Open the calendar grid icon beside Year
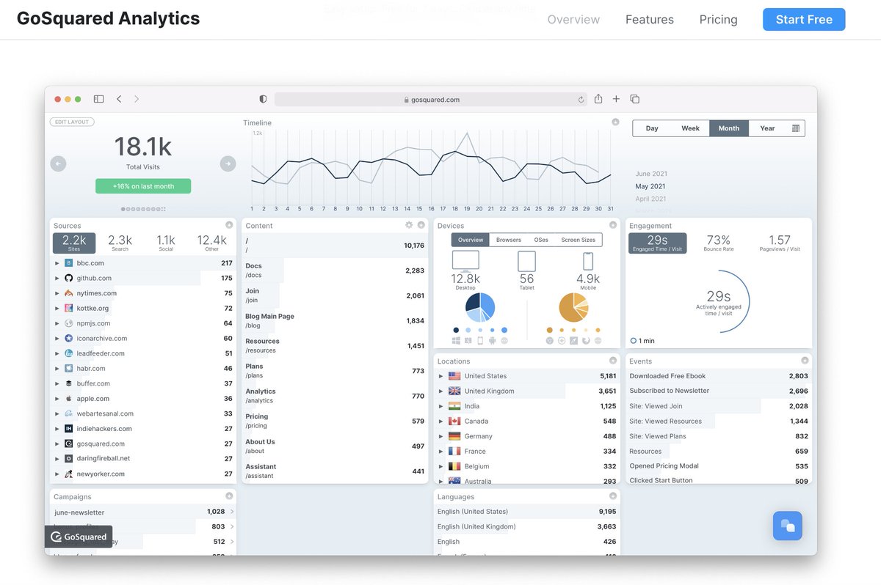The height and width of the screenshot is (585, 881). point(796,128)
